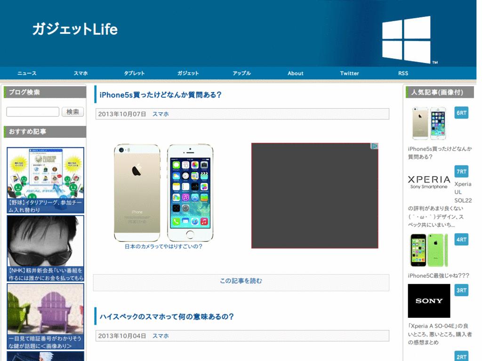Screen dimensions: 482x361
Task: Open link 日本のカメラってやはりすごいの？
Action: [x=163, y=246]
